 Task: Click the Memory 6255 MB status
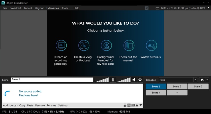119,111
